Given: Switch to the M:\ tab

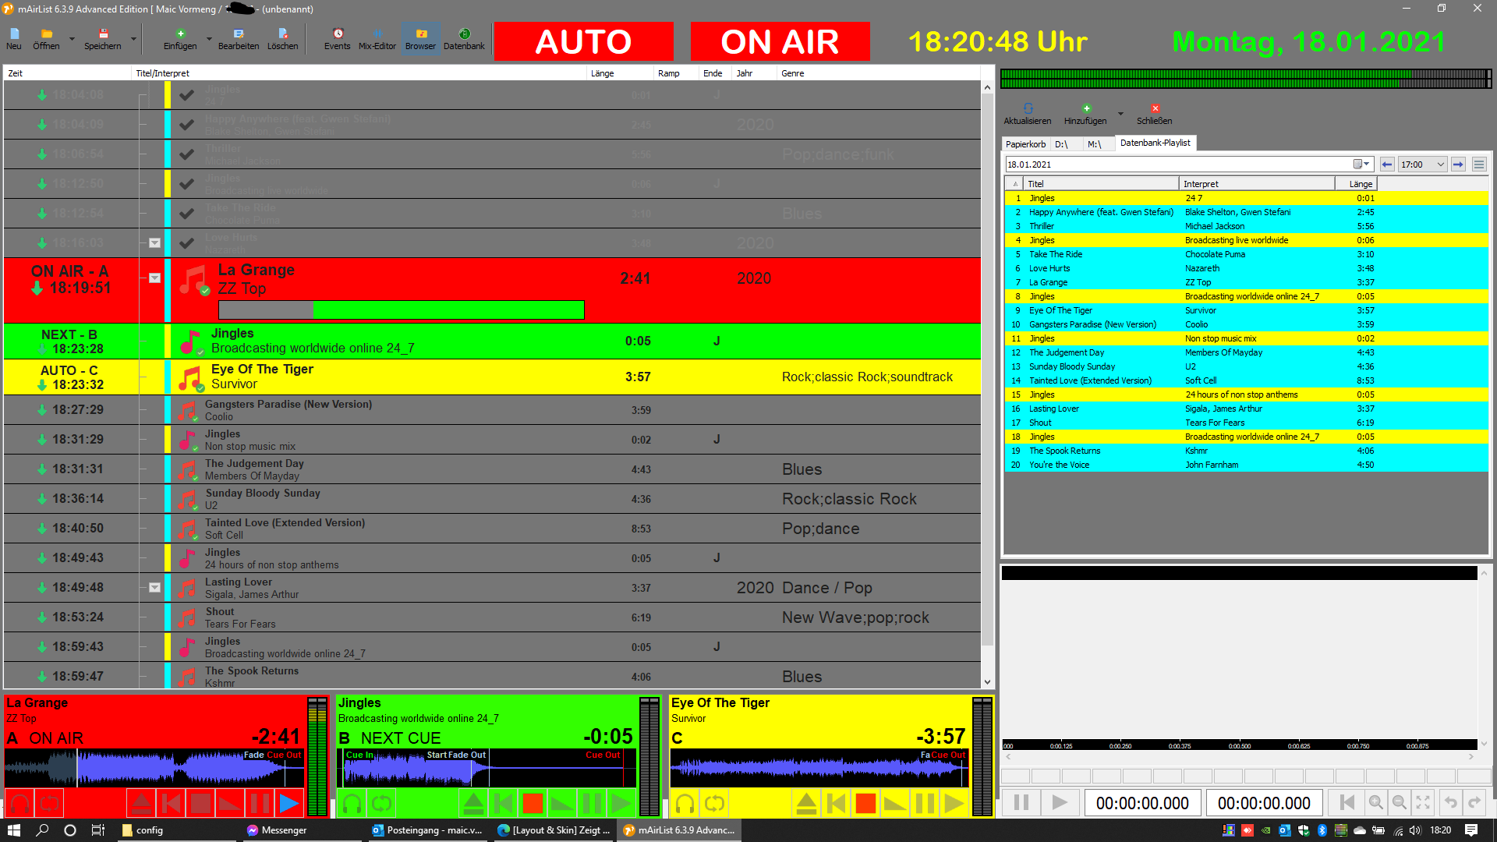Looking at the screenshot, I should 1094,144.
